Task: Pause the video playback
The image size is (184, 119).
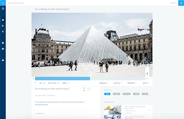Action: click(x=33, y=78)
